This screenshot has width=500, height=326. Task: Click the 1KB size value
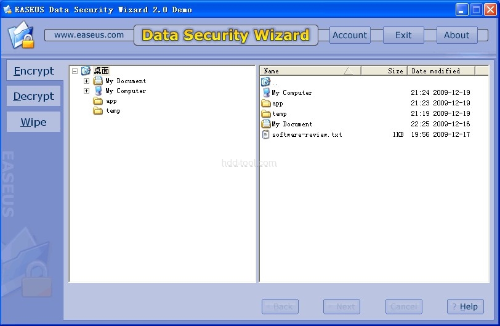398,134
